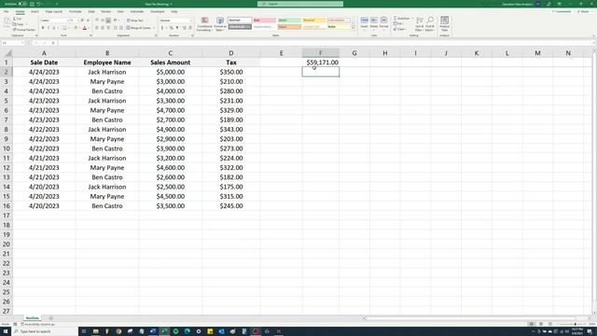Switch to Page Layout view icon
Screen dimensions: 597x336
pyautogui.click(x=541, y=324)
